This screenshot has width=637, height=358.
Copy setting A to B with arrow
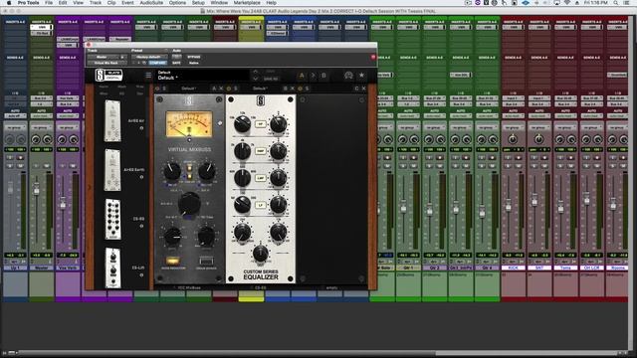313,76
